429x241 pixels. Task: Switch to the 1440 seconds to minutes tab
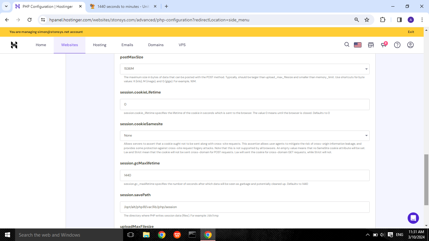[x=123, y=6]
